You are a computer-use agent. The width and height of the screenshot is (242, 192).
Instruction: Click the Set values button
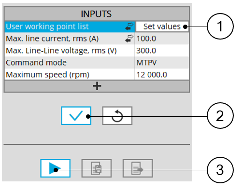(x=162, y=27)
